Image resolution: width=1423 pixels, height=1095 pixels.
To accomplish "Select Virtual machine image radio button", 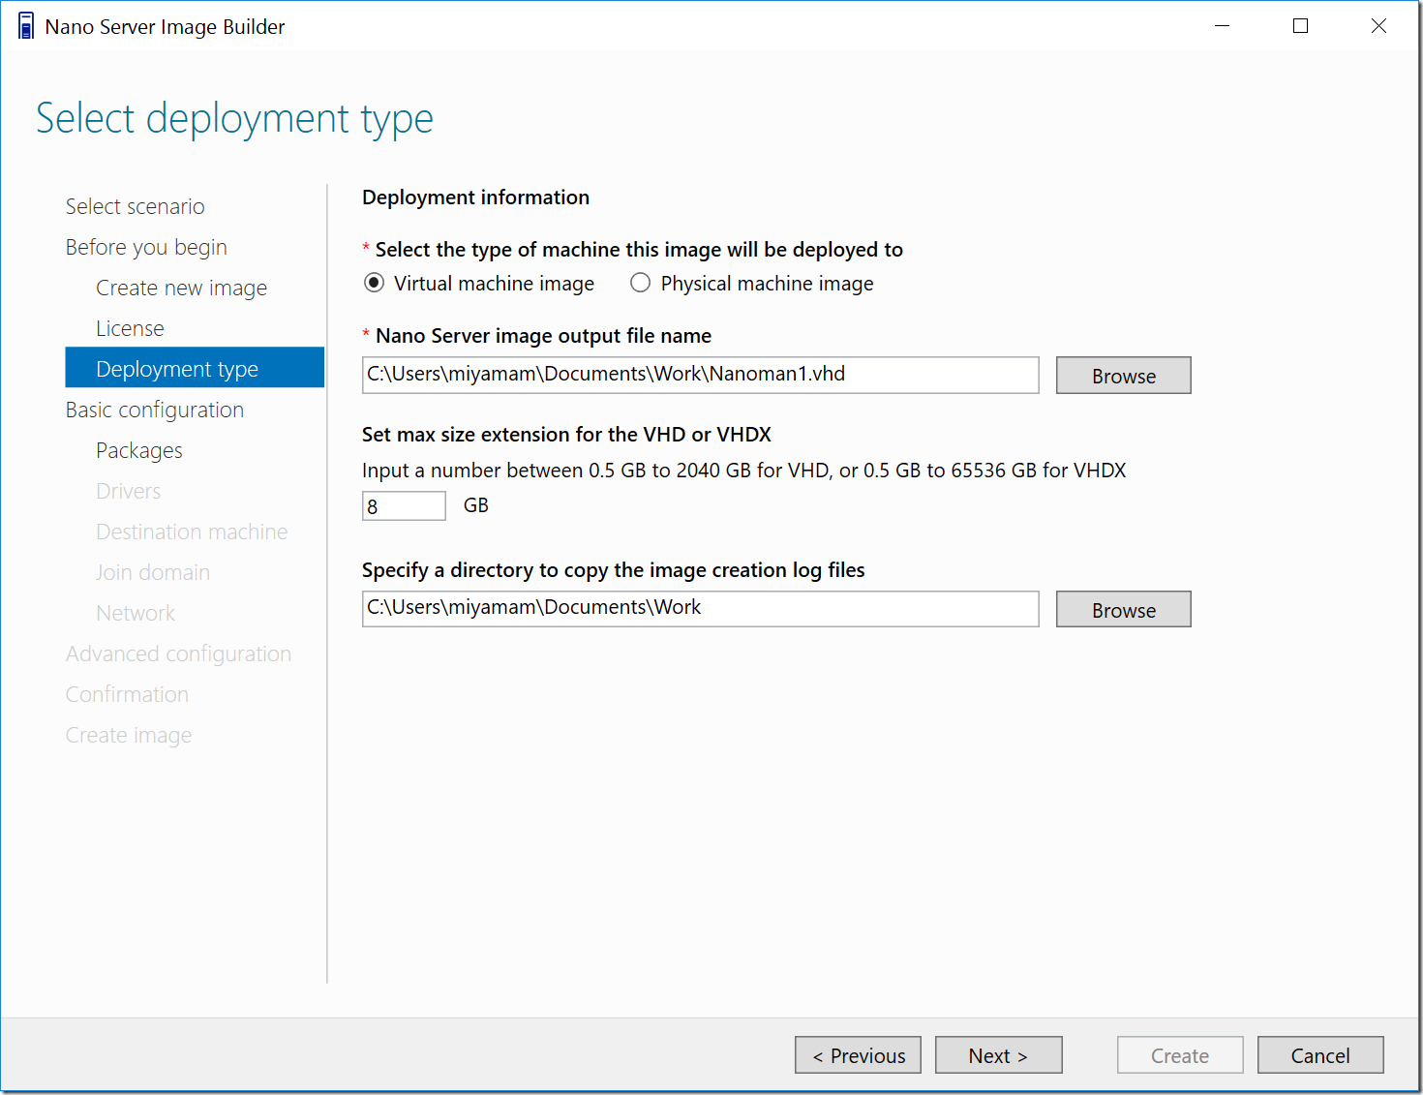I will 374,283.
